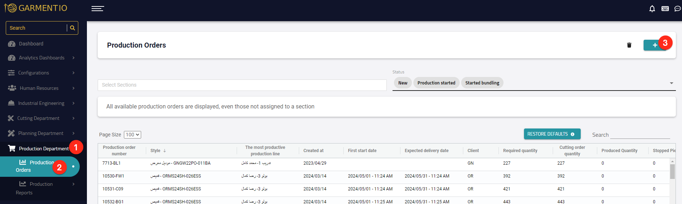This screenshot has width=682, height=204.
Task: Click the info icon on Restore Defaults
Action: [x=572, y=134]
